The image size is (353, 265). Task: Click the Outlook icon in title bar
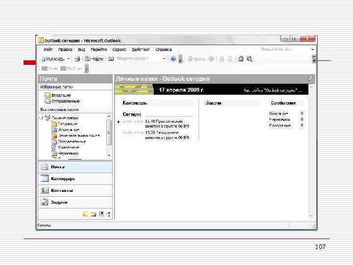coord(41,40)
